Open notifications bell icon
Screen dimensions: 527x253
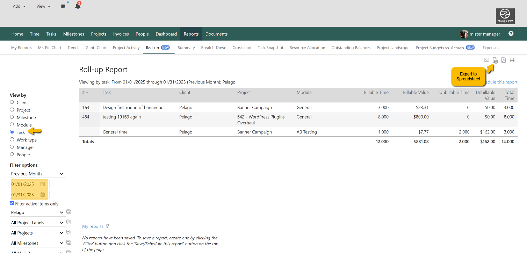point(78,6)
